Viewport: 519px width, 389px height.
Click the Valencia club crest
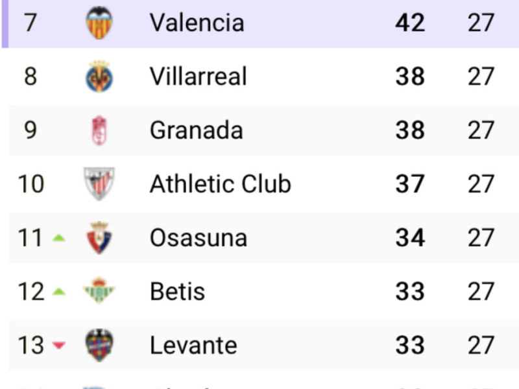[x=99, y=23]
